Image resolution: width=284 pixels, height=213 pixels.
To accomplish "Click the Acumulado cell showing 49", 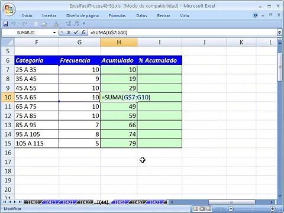I will 119,106.
